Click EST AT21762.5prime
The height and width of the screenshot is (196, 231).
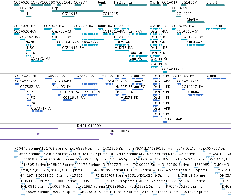click(41, 151)
